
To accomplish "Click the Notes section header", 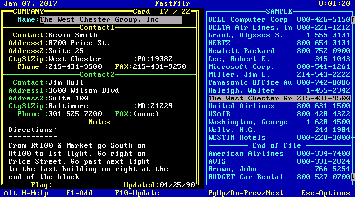I will point(100,122).
